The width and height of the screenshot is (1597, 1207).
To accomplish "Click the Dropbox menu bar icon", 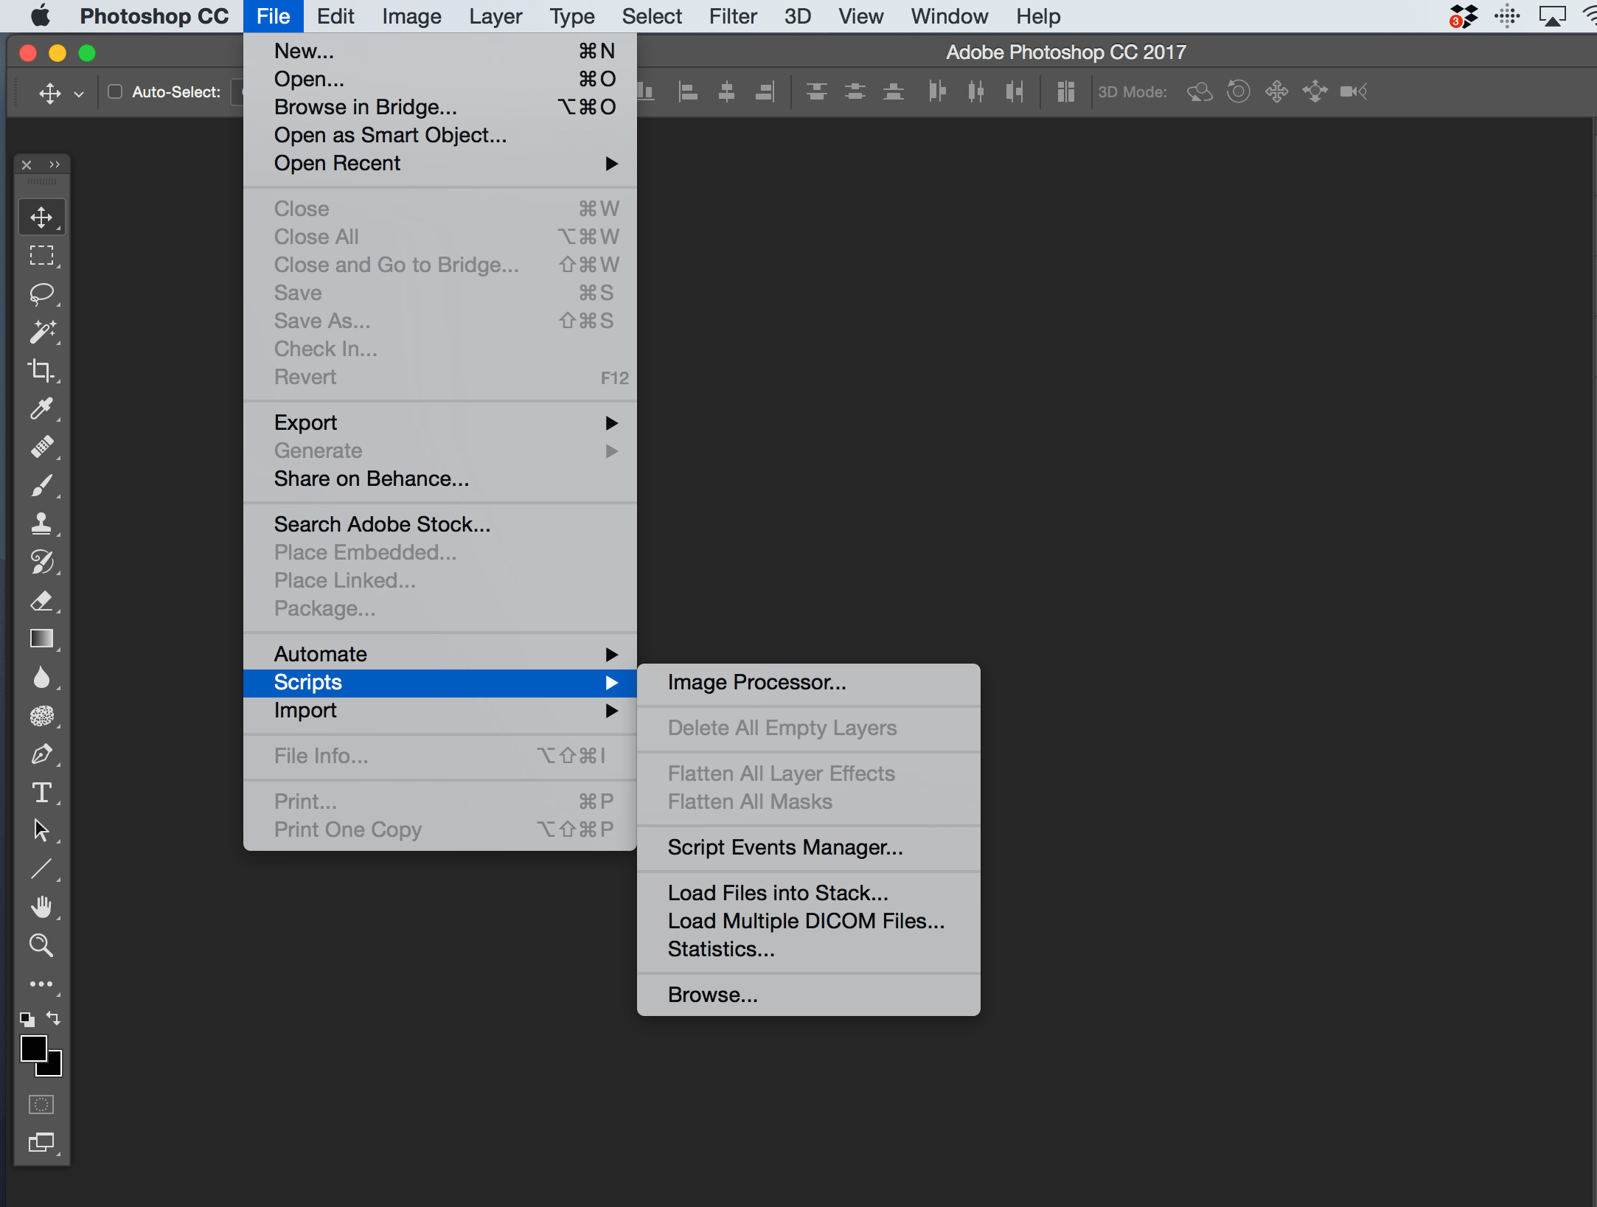I will pos(1464,16).
